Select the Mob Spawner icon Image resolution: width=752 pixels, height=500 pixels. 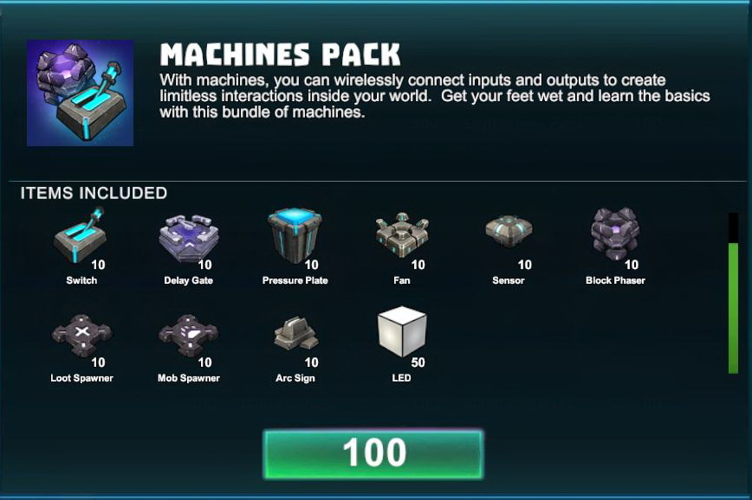pyautogui.click(x=189, y=336)
